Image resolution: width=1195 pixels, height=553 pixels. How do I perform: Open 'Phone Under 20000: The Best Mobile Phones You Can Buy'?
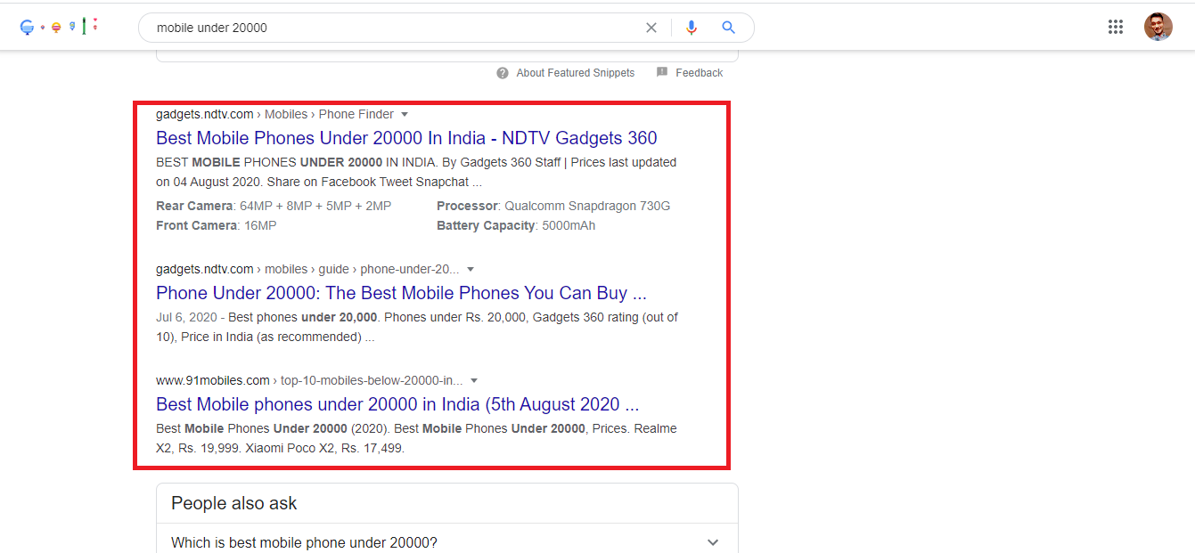[x=401, y=293]
